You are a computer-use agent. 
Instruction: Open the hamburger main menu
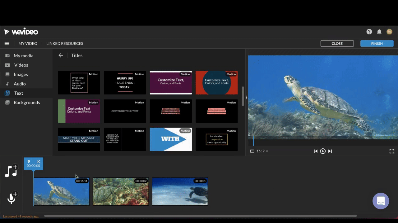[7, 44]
